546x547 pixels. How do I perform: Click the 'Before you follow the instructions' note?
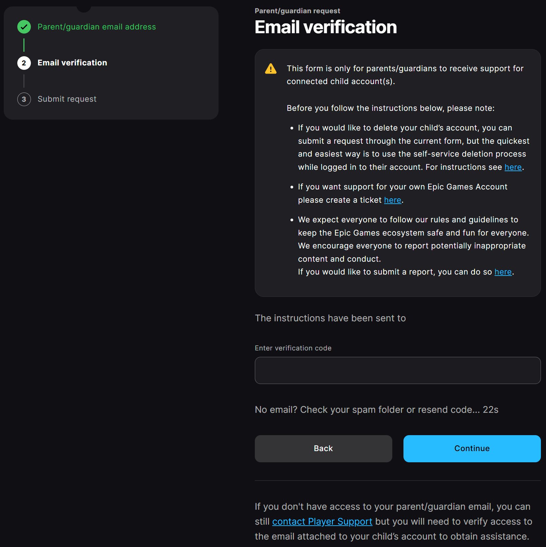coord(390,108)
